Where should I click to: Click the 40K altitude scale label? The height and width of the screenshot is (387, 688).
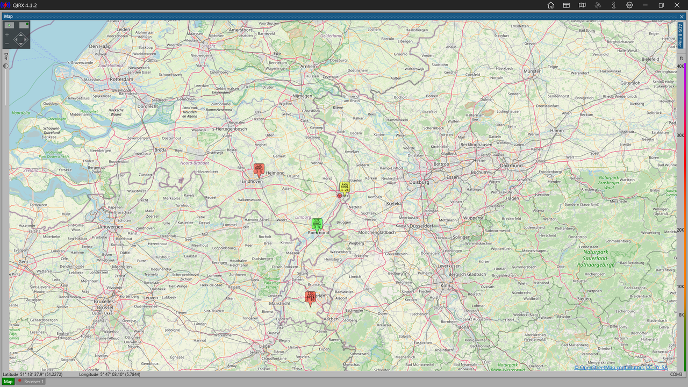coord(680,66)
